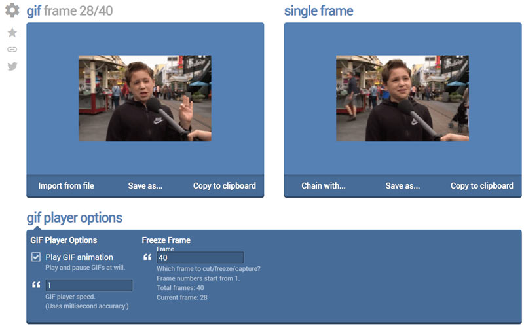Click Import from file
The width and height of the screenshot is (524, 326).
click(x=66, y=186)
